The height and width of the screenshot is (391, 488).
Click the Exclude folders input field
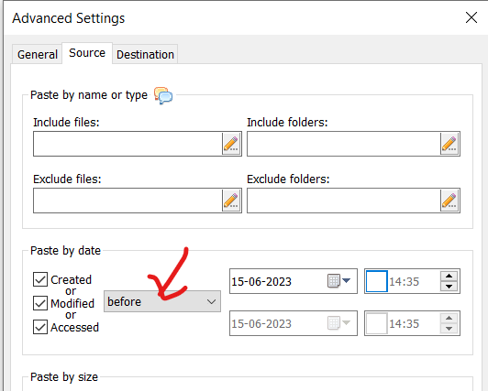(344, 201)
